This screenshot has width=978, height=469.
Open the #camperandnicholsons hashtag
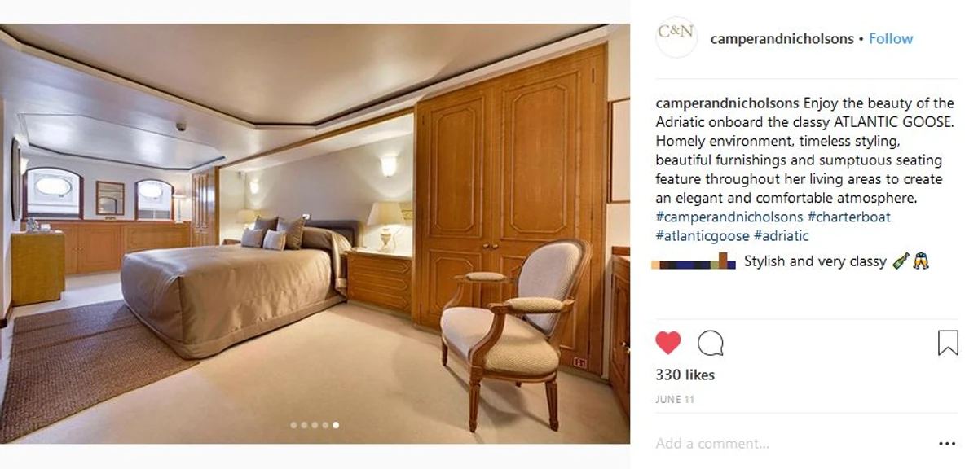point(729,217)
